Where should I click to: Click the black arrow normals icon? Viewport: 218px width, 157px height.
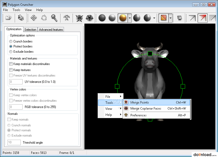click(192, 18)
